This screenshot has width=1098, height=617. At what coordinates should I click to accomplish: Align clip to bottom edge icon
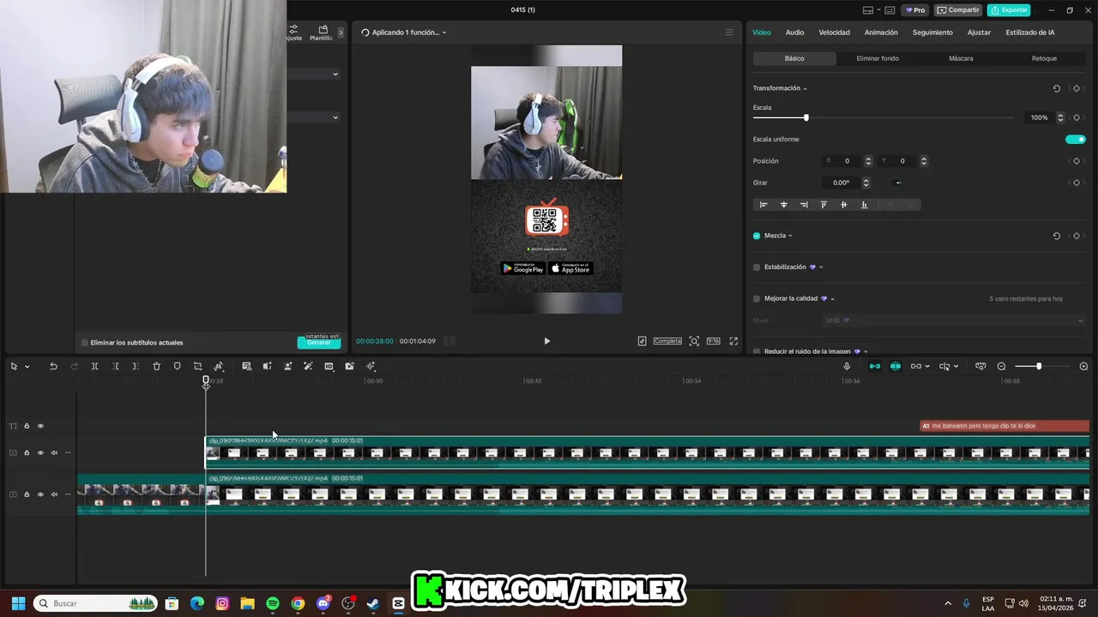click(864, 205)
